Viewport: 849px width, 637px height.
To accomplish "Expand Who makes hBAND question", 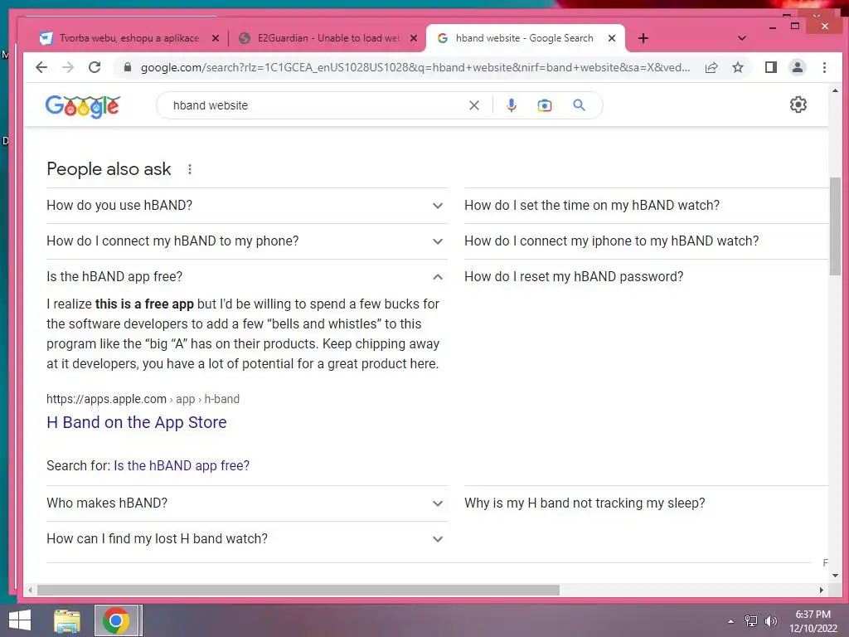I will [x=246, y=503].
